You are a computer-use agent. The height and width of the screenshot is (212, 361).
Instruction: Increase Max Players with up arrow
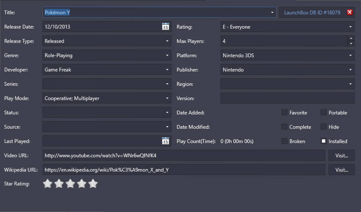(x=351, y=38)
